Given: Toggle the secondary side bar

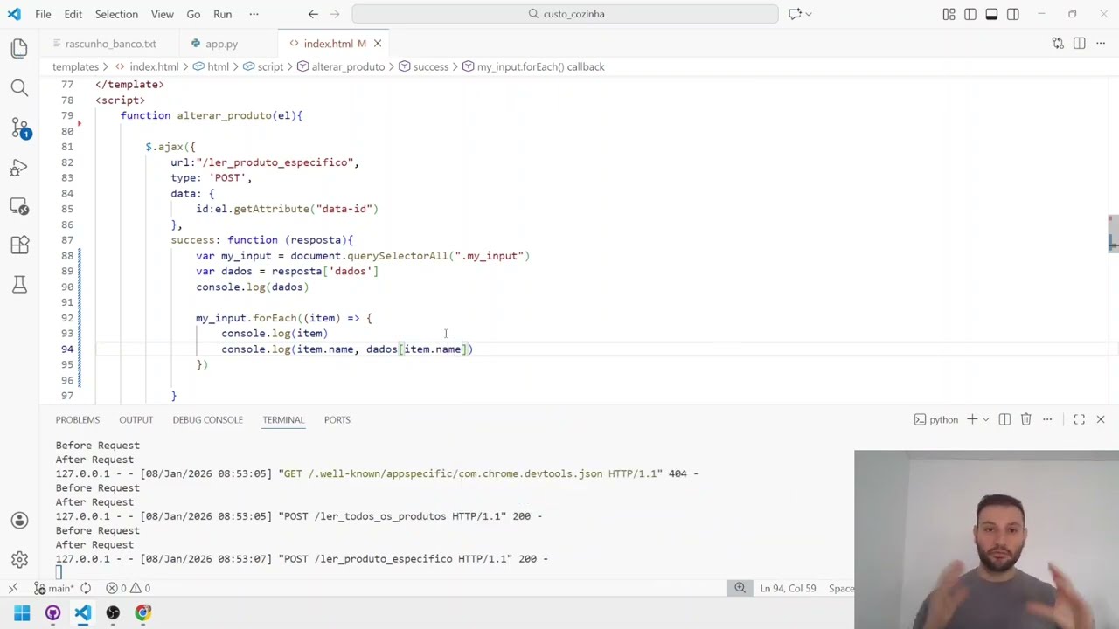Looking at the screenshot, I should [1013, 14].
